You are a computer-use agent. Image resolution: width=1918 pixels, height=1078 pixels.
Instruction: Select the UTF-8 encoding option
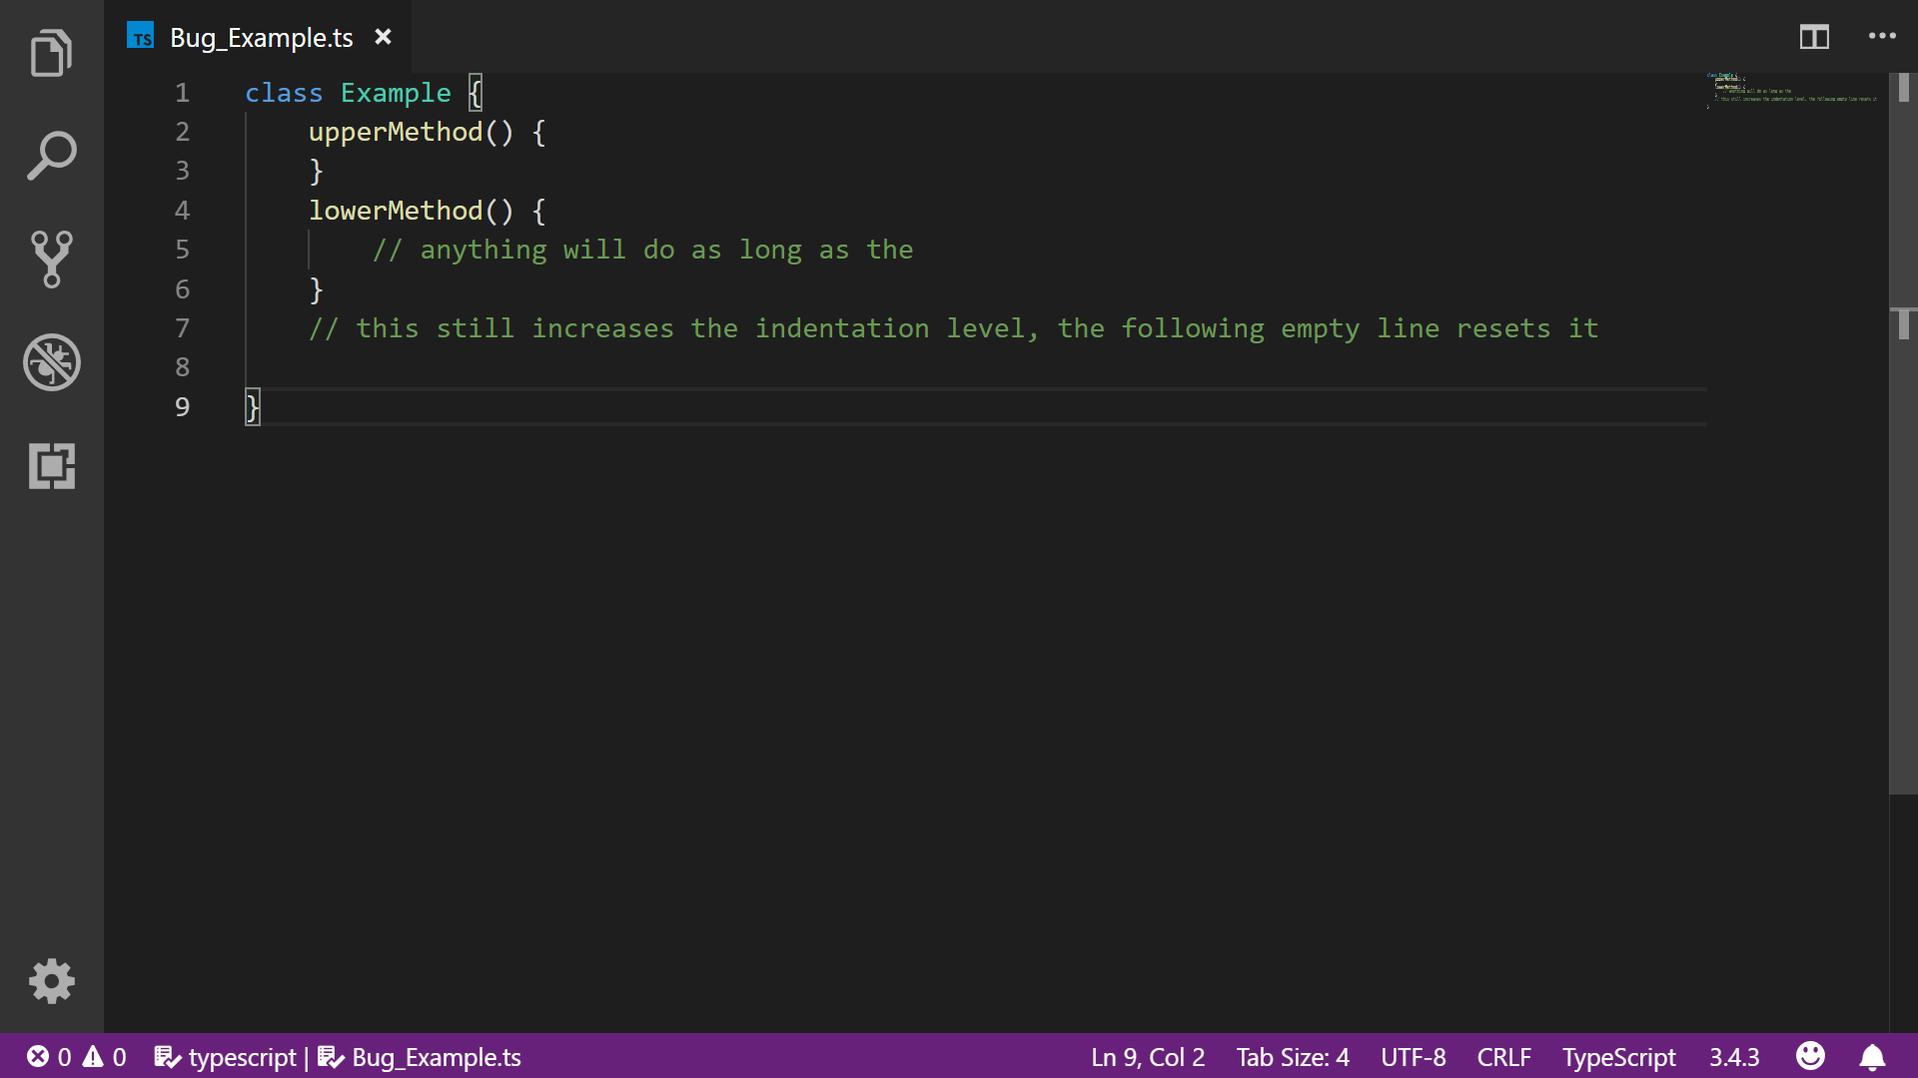[x=1413, y=1057]
